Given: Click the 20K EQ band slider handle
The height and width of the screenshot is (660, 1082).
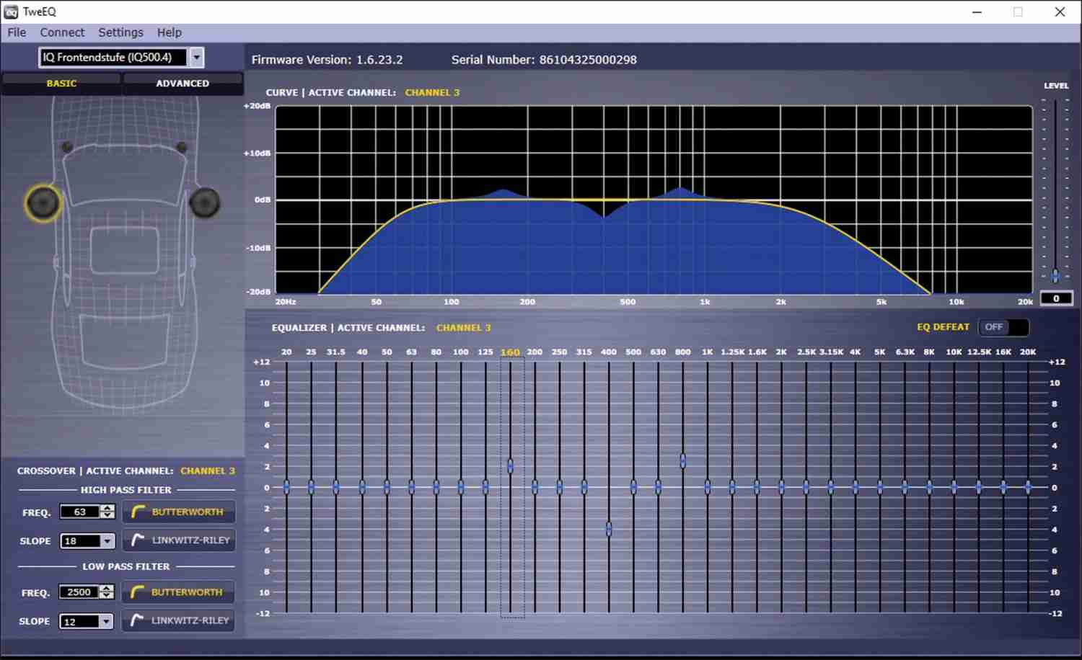Looking at the screenshot, I should pos(1027,487).
